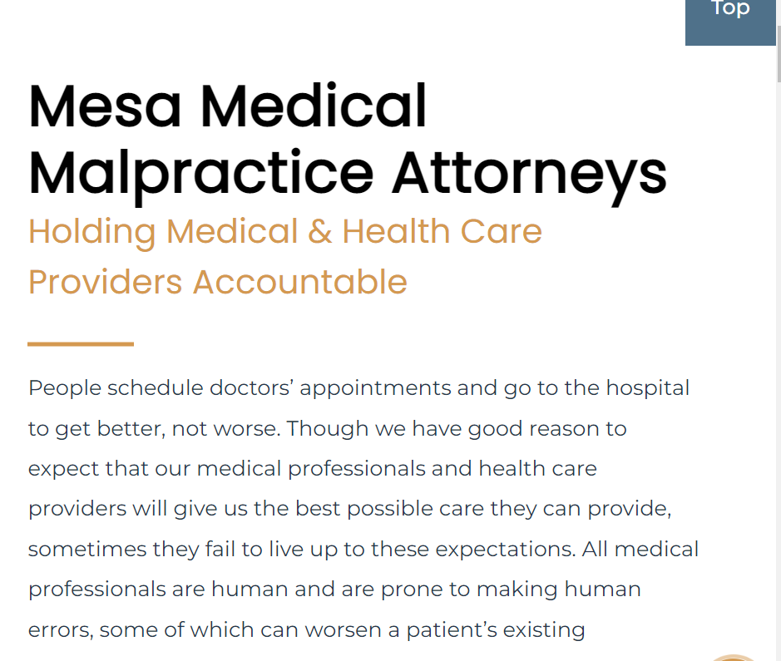The height and width of the screenshot is (661, 781).
Task: Click the word Attorneys in the heading
Action: (x=529, y=172)
